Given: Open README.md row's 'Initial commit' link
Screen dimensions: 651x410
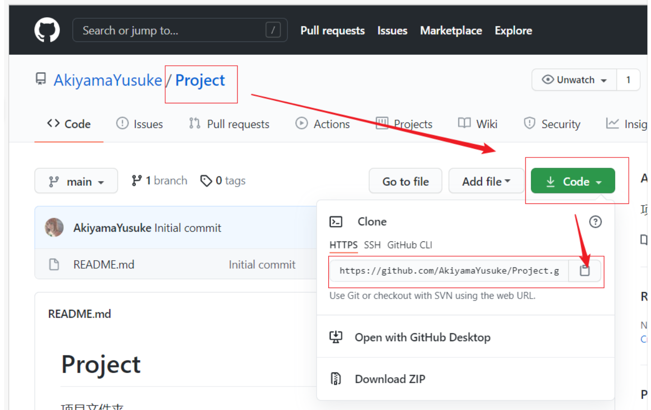Looking at the screenshot, I should coord(262,264).
